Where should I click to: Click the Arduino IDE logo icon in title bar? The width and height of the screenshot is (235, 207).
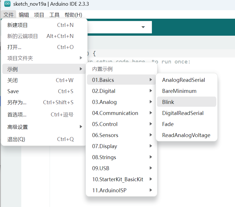point(7,4)
